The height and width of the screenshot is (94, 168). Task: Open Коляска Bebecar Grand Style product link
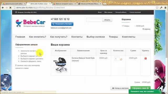[83, 59]
